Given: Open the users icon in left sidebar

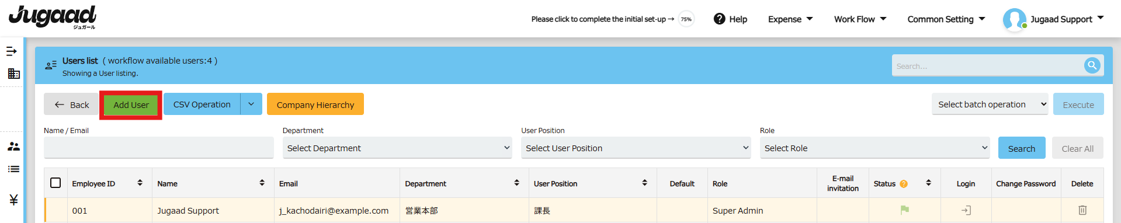Looking at the screenshot, I should pyautogui.click(x=13, y=147).
